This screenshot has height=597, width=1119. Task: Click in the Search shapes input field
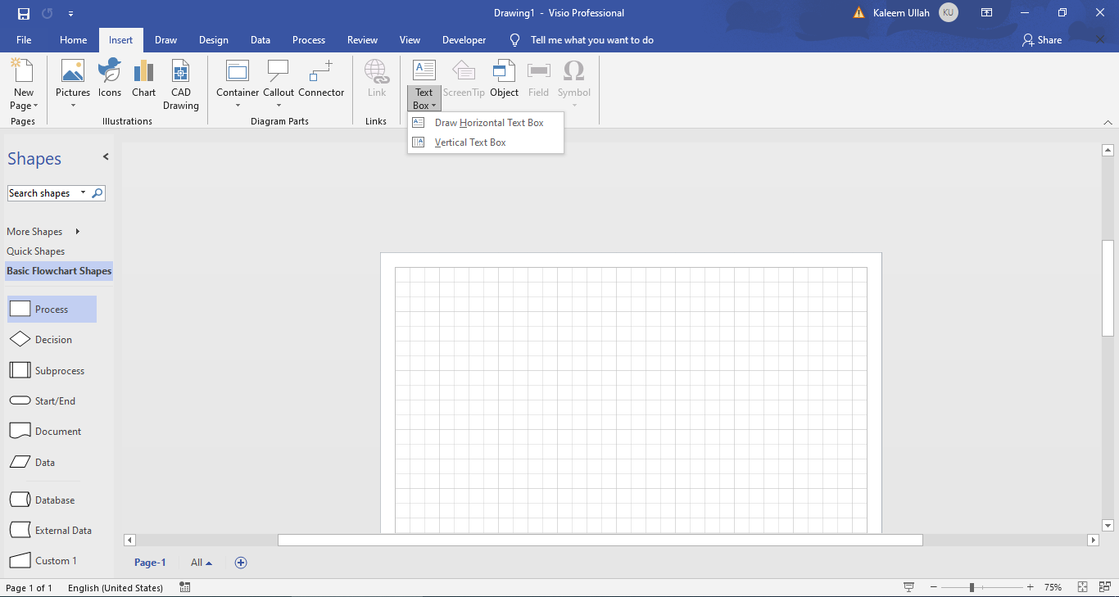(x=45, y=192)
